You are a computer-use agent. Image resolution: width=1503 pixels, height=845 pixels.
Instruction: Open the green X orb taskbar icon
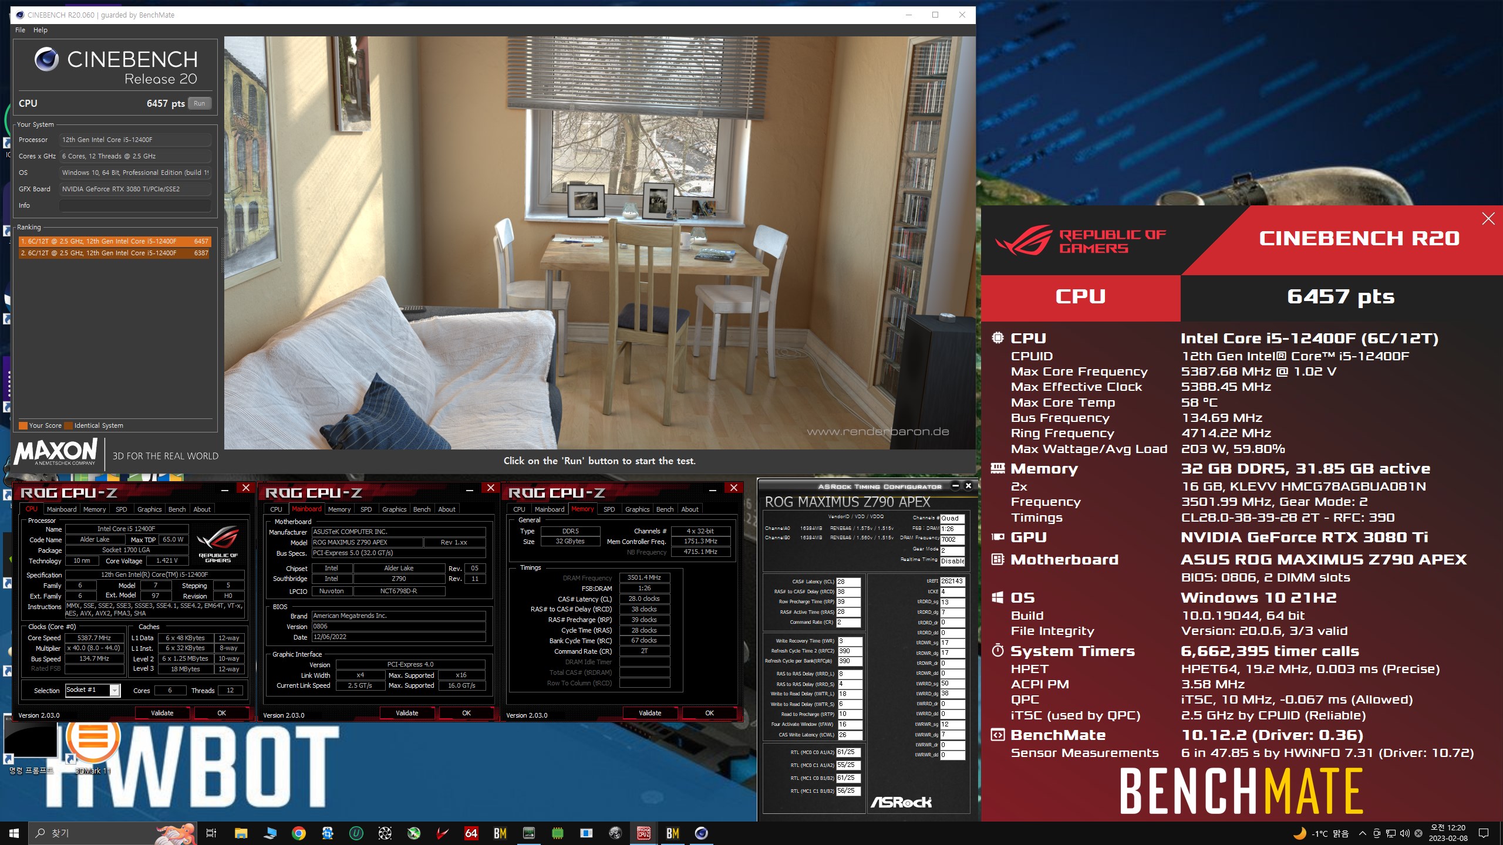click(x=414, y=833)
